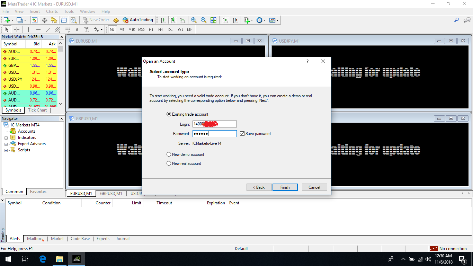This screenshot has height=266, width=473.
Task: Click into the Password input field
Action: (x=215, y=134)
